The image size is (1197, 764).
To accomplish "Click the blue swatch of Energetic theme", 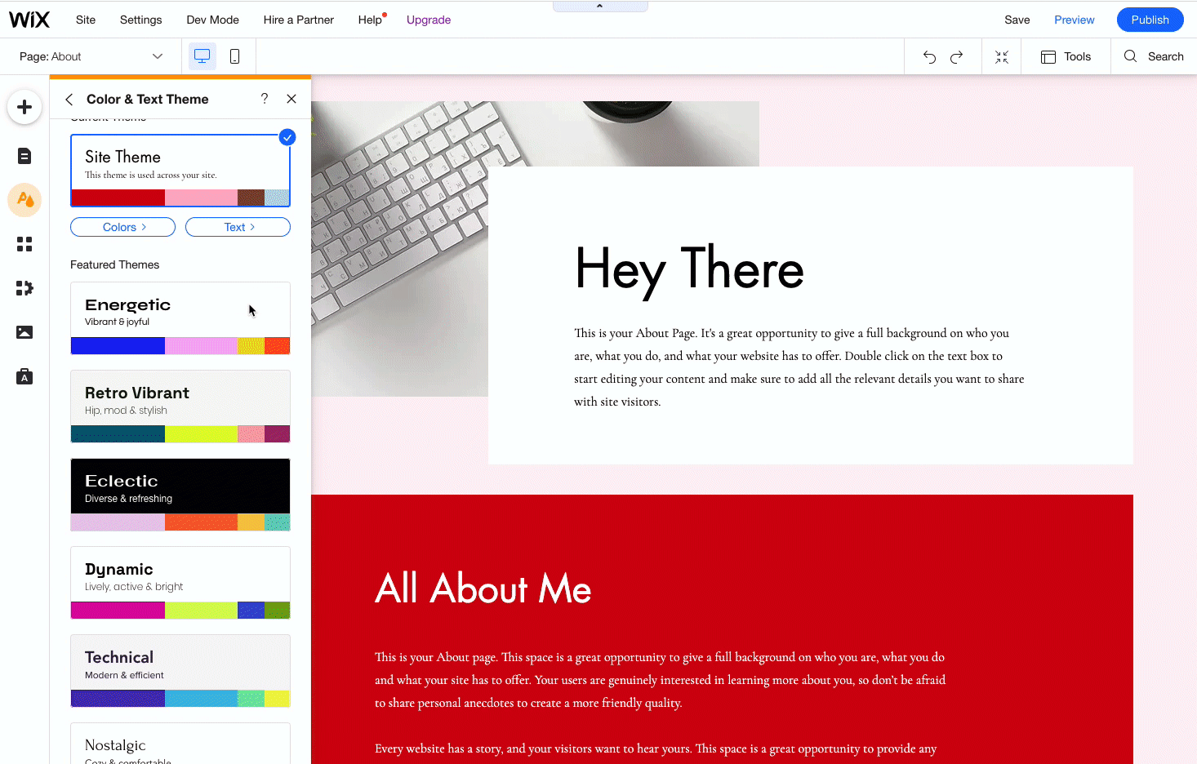I will pyautogui.click(x=118, y=345).
